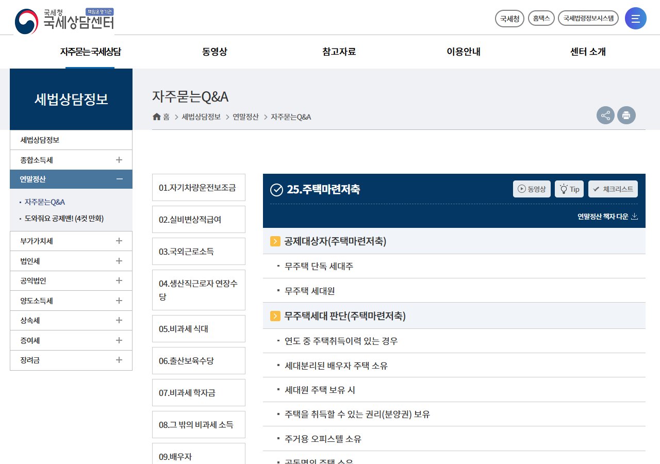Toggle 공제대상자(주택마련저축) section arrow

coord(275,241)
